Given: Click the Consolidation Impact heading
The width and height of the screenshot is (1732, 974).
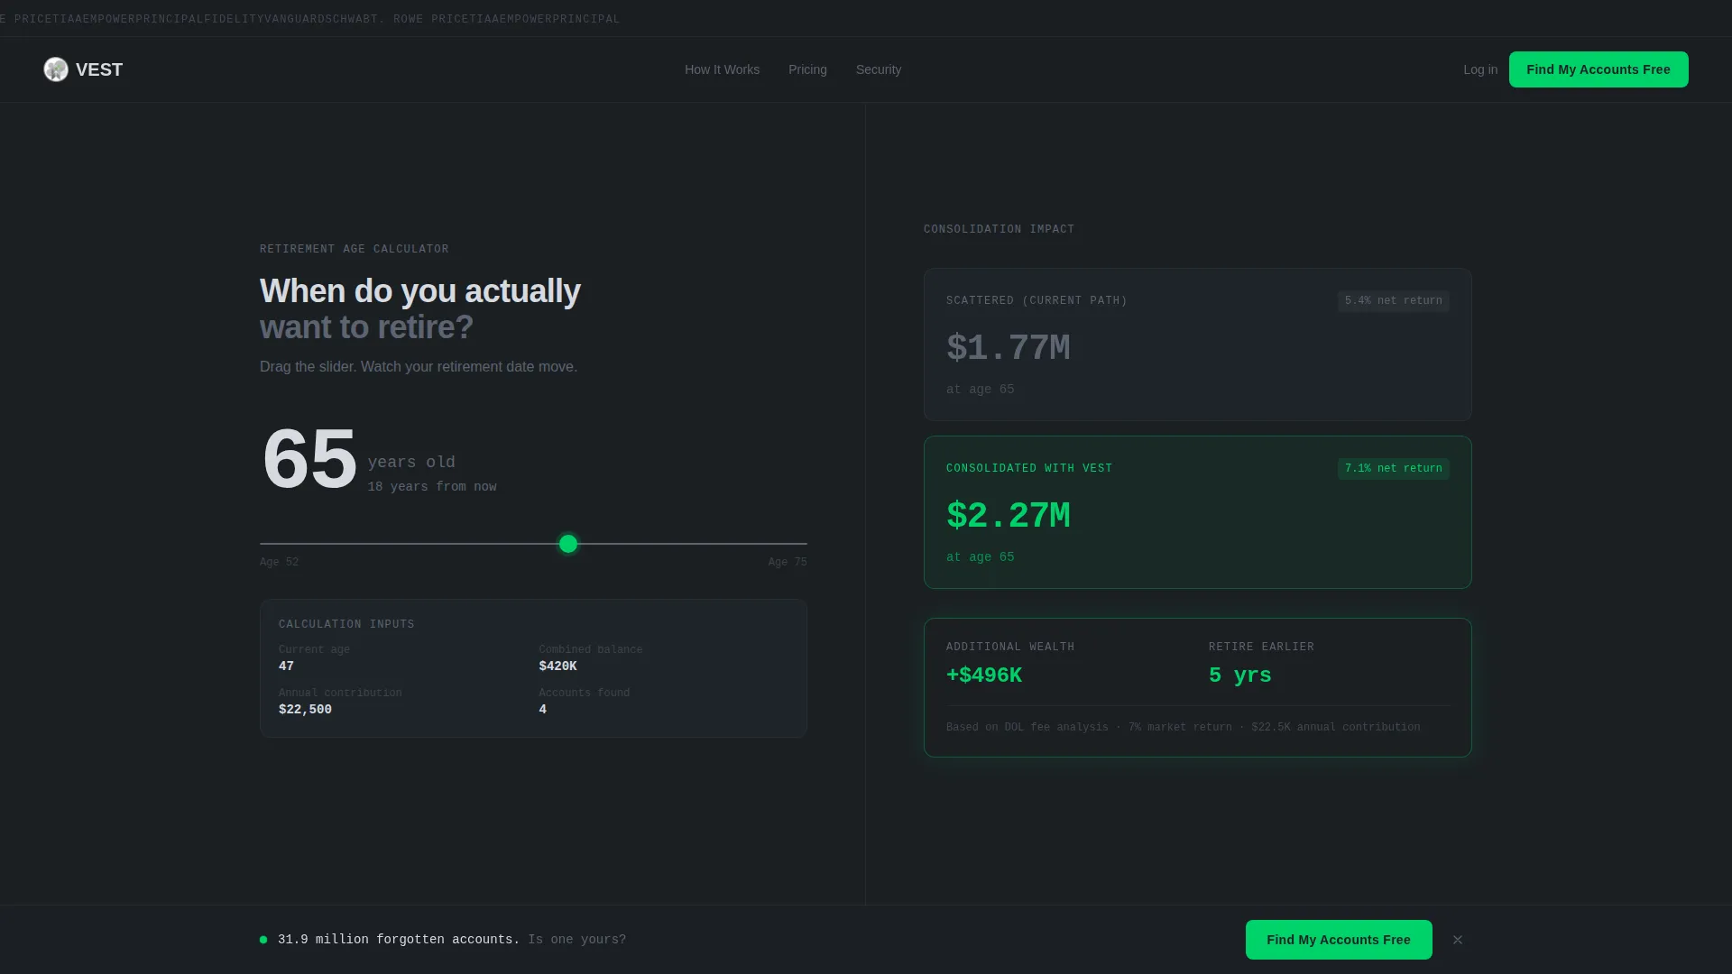Looking at the screenshot, I should pos(999,230).
